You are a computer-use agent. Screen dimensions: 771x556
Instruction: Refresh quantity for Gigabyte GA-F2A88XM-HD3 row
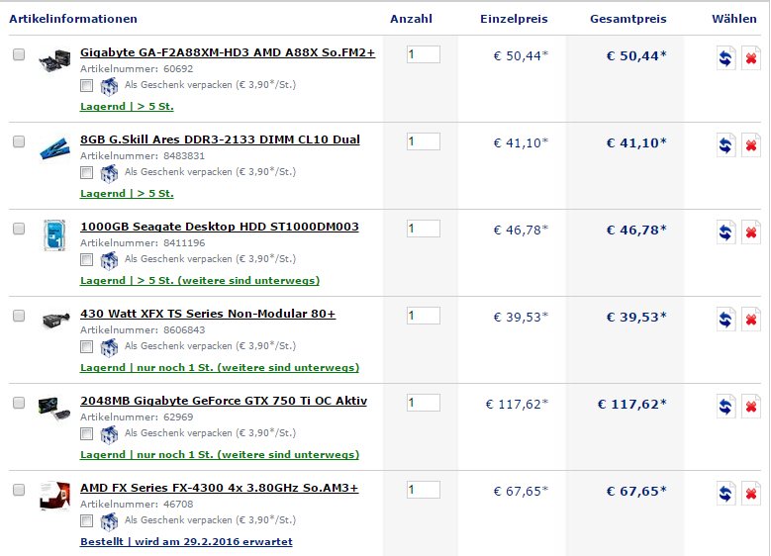pos(725,58)
